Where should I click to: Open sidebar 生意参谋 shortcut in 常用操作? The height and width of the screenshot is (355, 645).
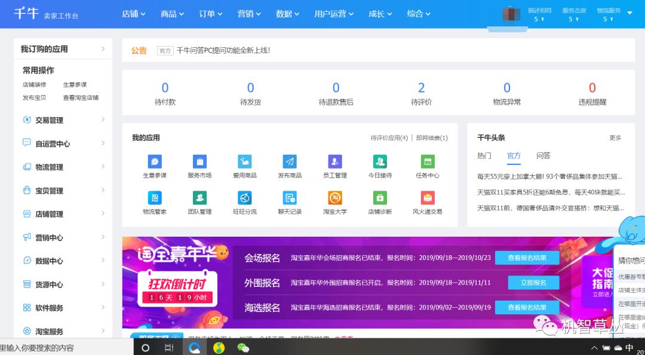point(75,84)
